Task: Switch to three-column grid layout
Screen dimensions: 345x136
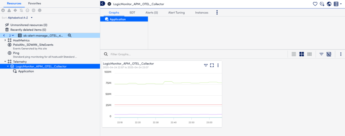Action: point(309,54)
